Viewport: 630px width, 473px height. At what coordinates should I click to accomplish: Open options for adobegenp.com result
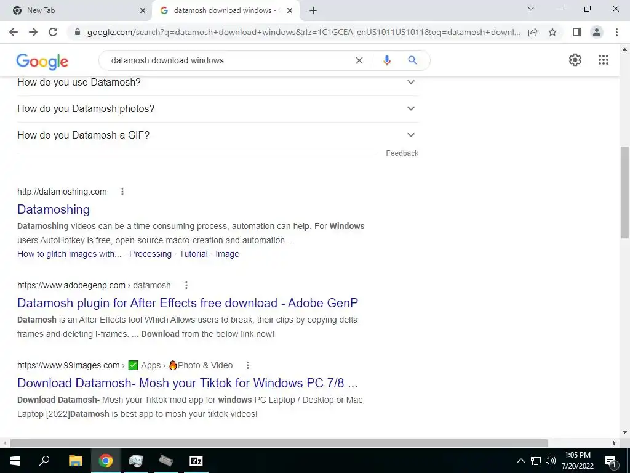coord(186,285)
